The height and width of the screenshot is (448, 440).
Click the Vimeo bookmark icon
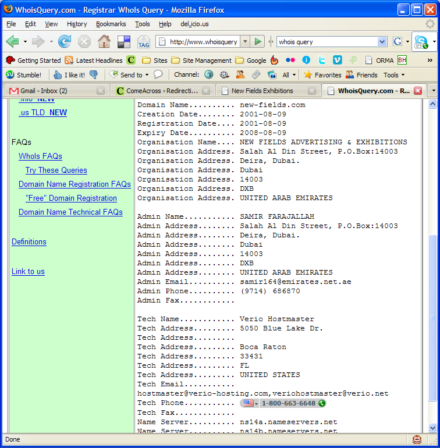click(x=337, y=60)
